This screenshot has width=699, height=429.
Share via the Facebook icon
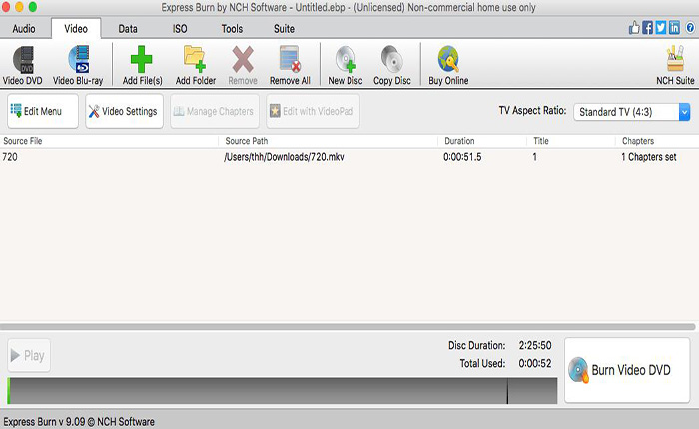[x=647, y=28]
